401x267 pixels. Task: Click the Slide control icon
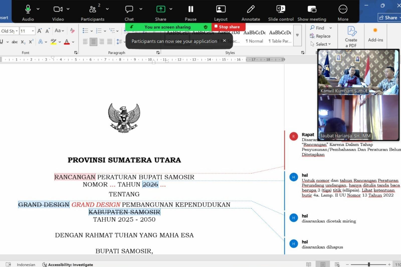click(281, 10)
